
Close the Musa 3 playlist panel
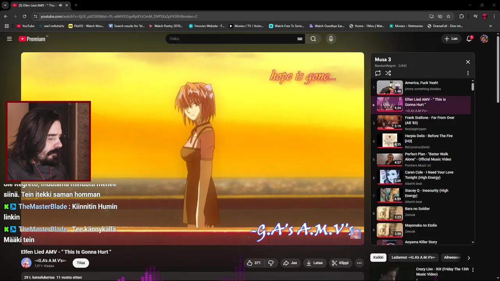(468, 62)
